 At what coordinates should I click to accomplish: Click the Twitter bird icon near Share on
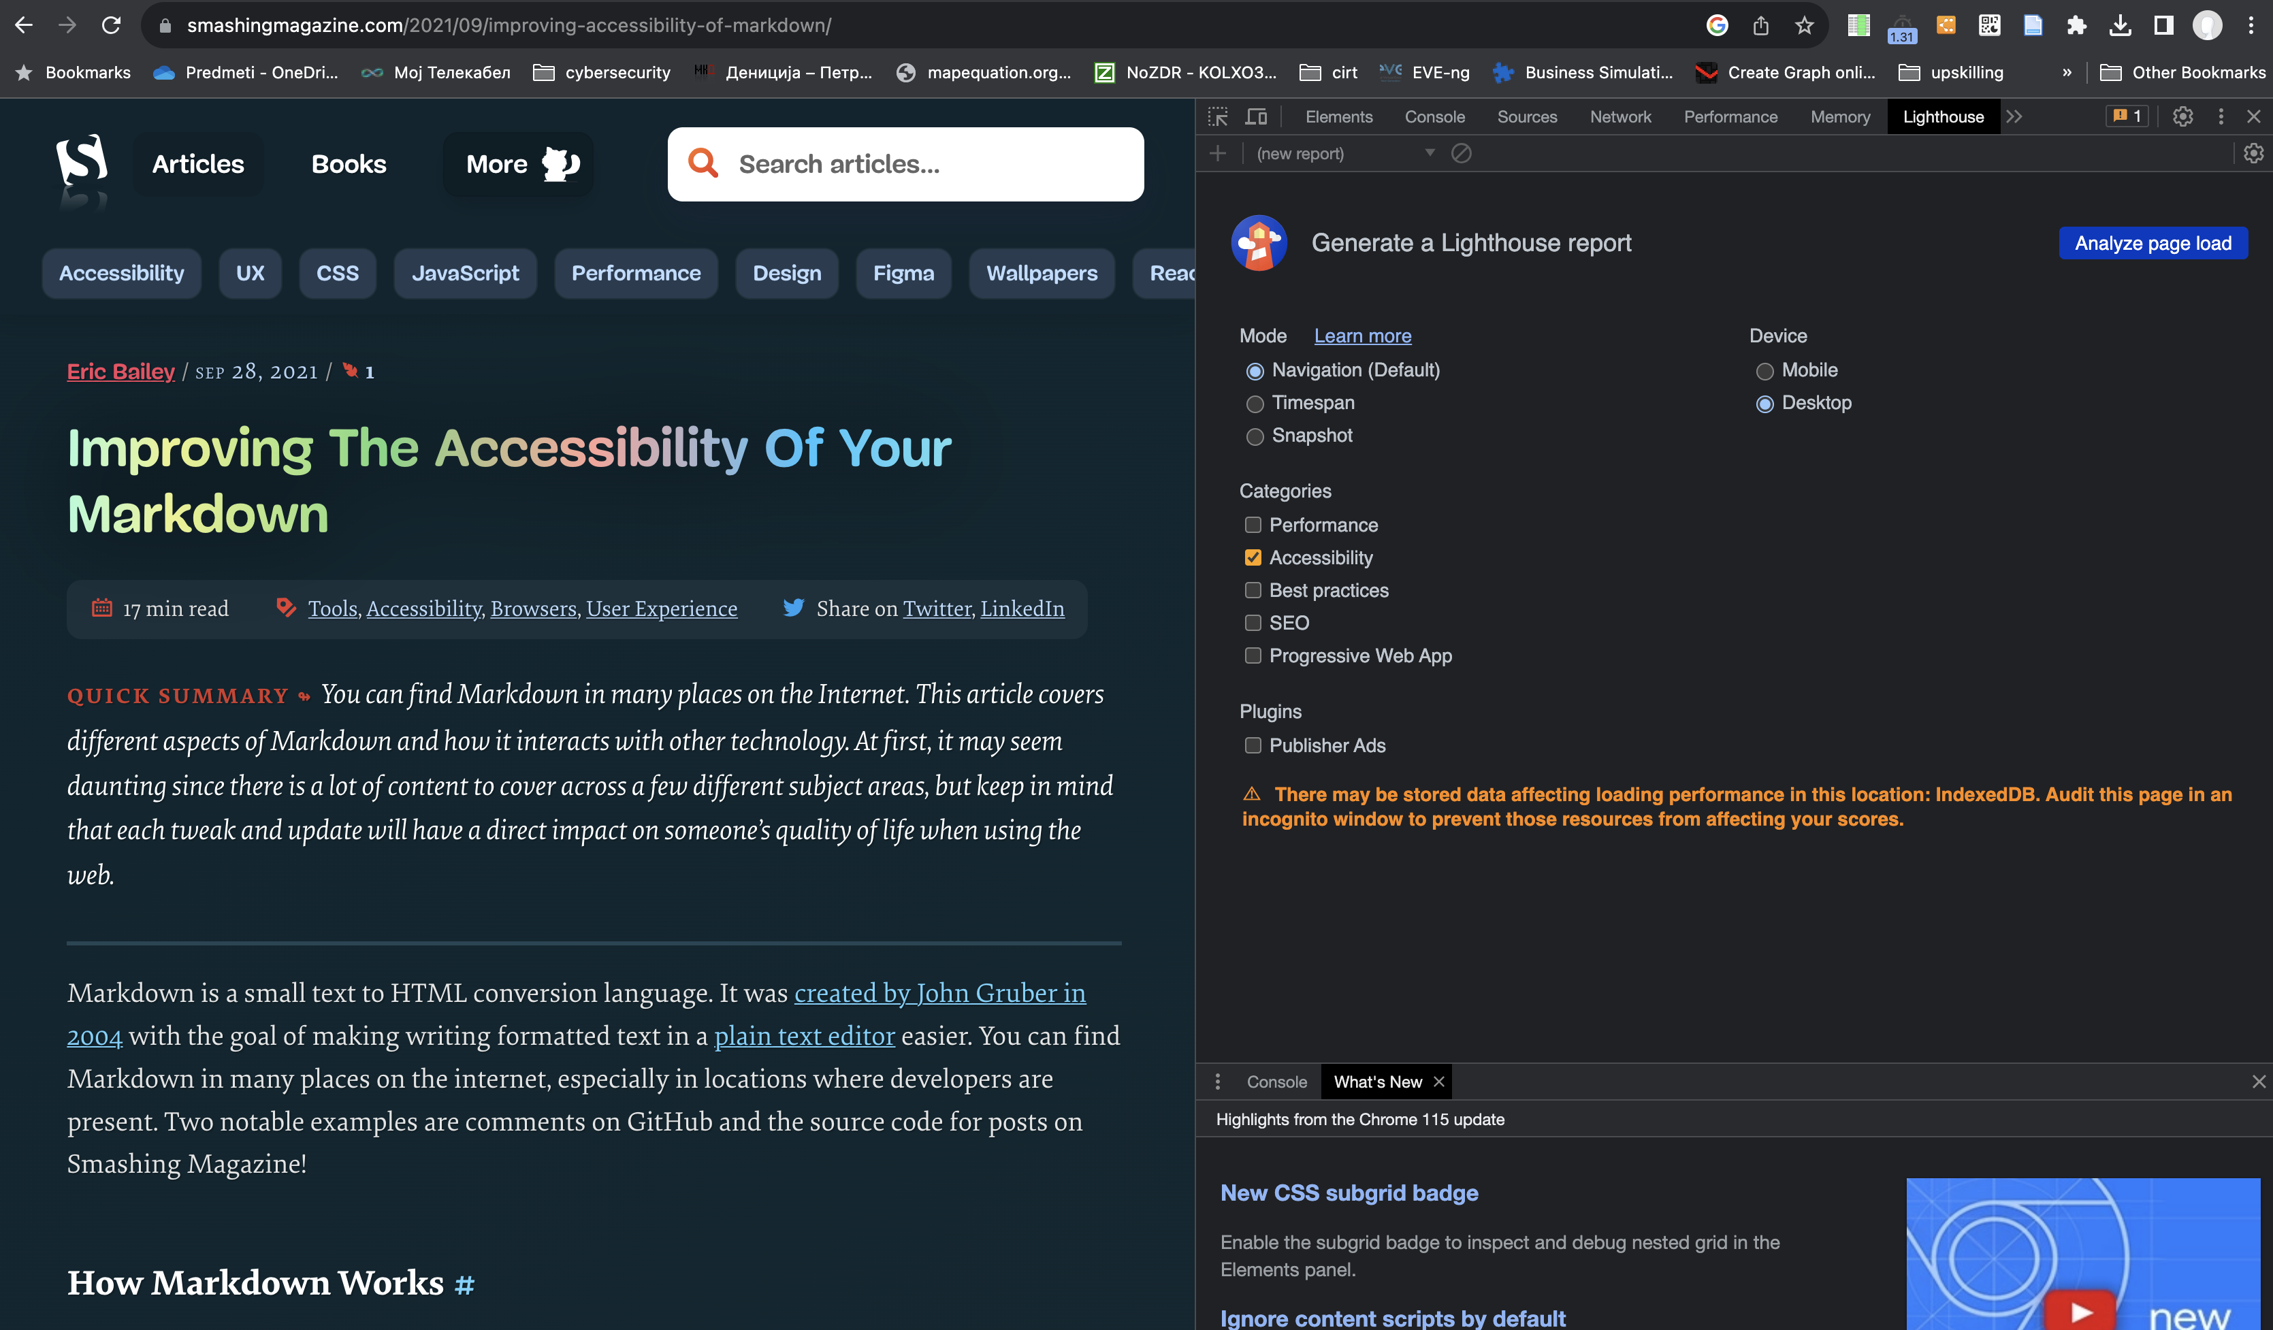pos(794,608)
